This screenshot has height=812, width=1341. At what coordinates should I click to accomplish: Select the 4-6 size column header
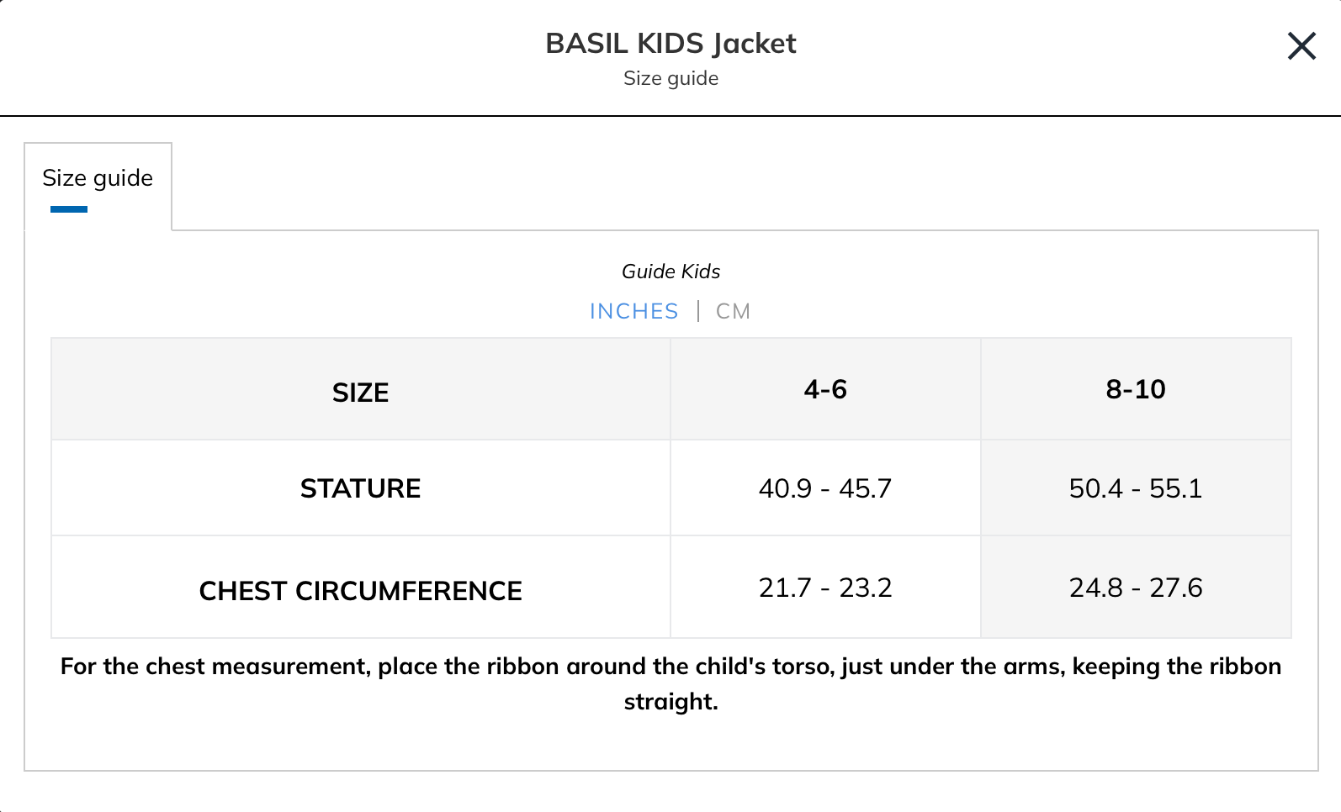[825, 389]
